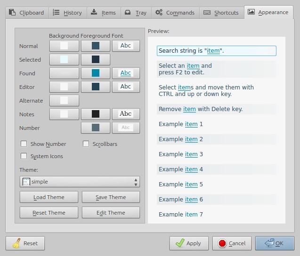Screen dimensions: 300x256
Task: Enable the Show Number checkbox
Action: tap(24, 144)
